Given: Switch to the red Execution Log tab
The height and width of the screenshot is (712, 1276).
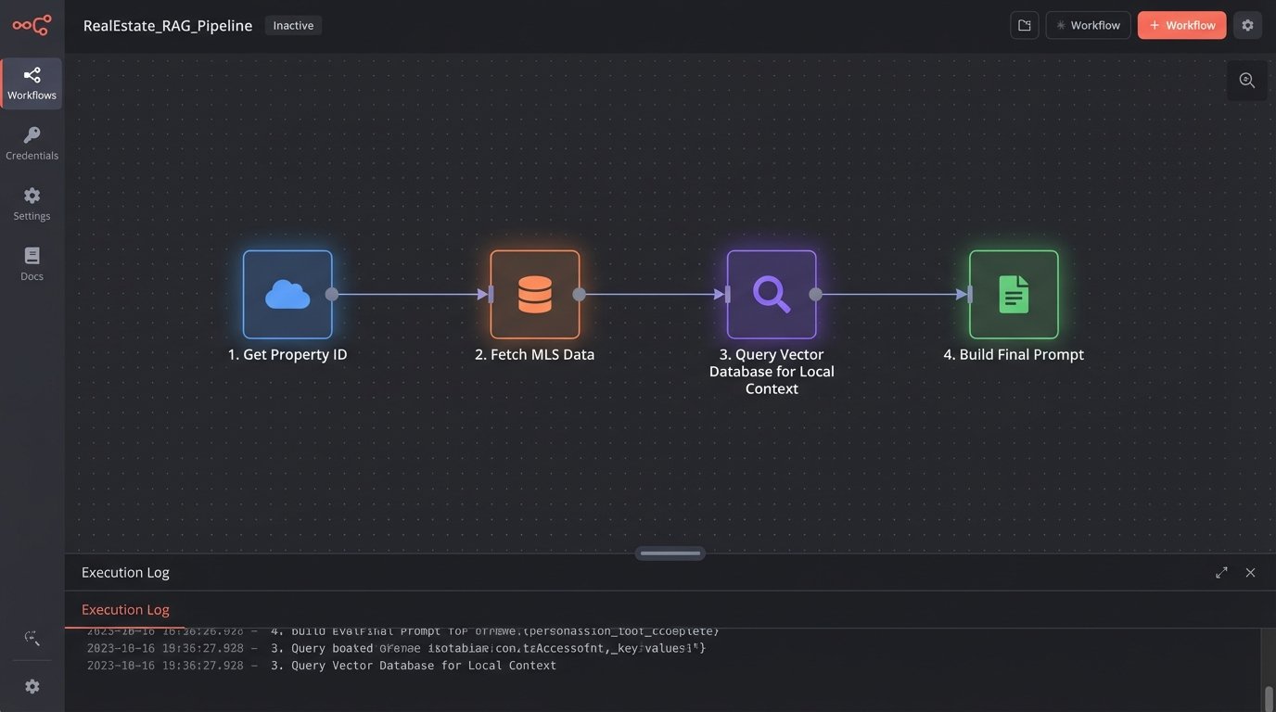Looking at the screenshot, I should pos(125,610).
